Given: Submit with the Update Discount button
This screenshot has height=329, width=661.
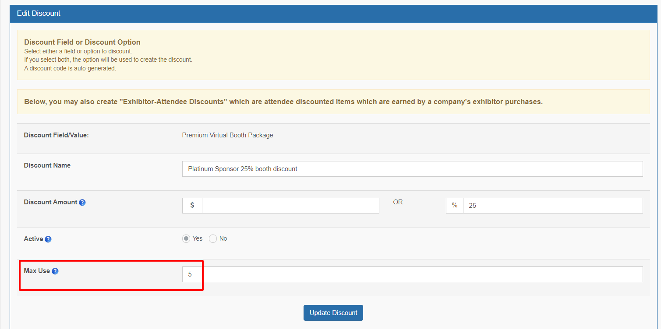Looking at the screenshot, I should [x=333, y=313].
